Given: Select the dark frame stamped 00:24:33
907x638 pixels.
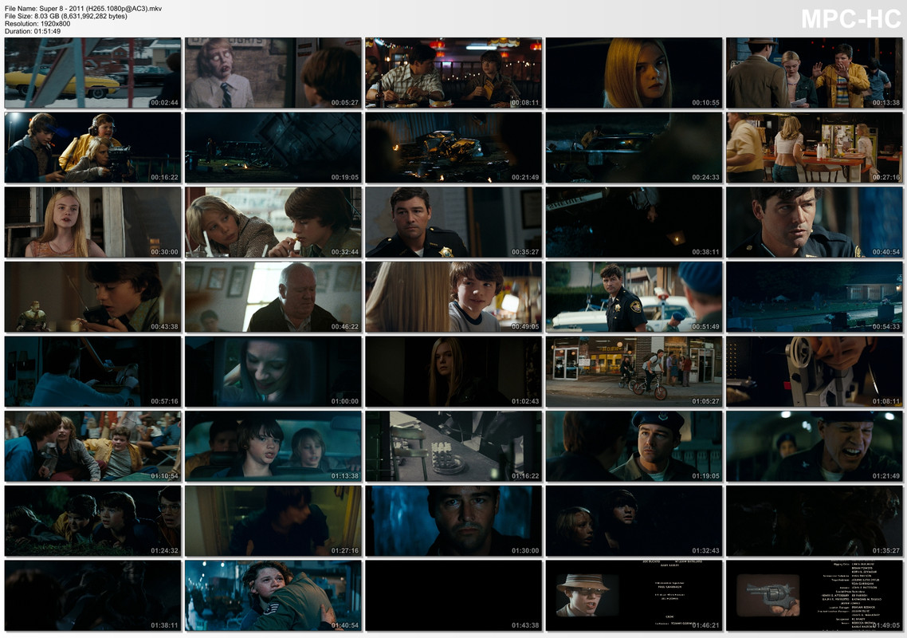Looking at the screenshot, I should [x=634, y=148].
